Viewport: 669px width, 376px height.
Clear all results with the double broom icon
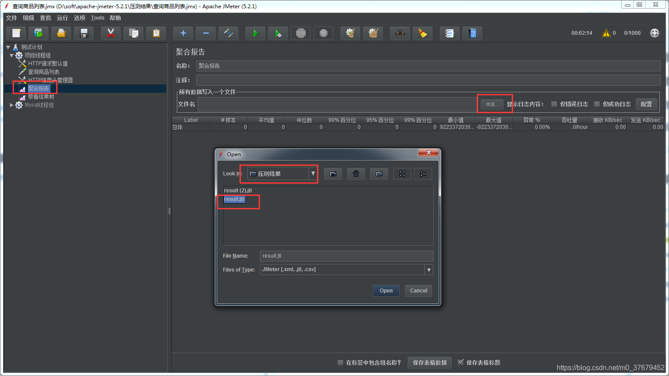click(x=373, y=33)
